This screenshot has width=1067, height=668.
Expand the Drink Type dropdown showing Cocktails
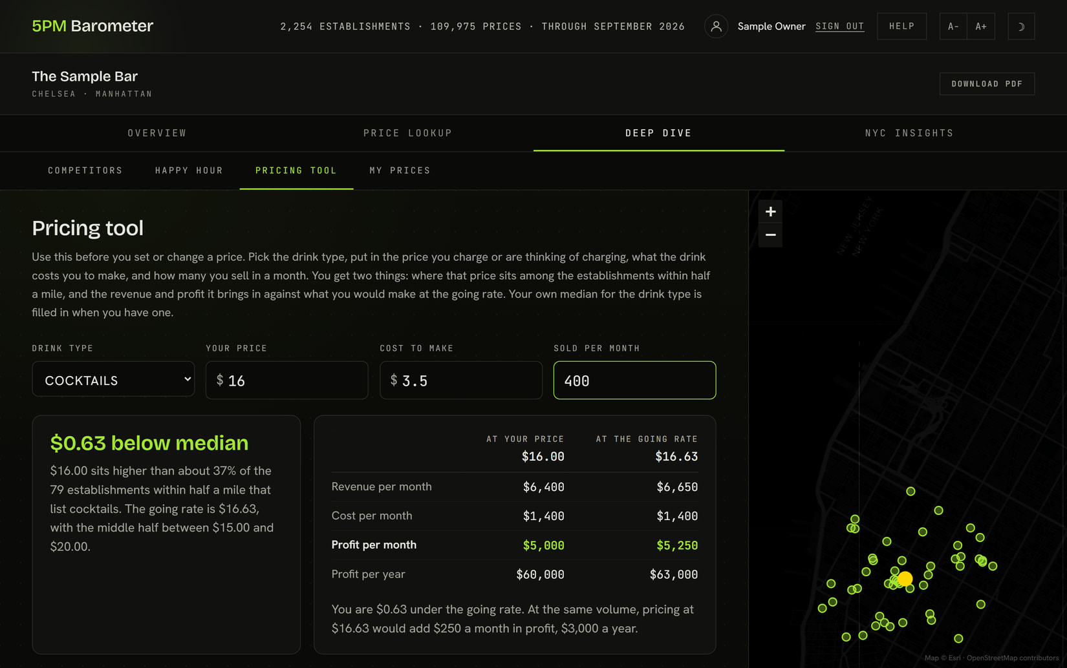click(x=113, y=379)
